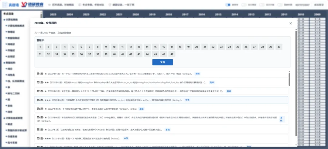The image size is (328, 149).
Task: Open 查找 in the sidebar
Action: 9,106
